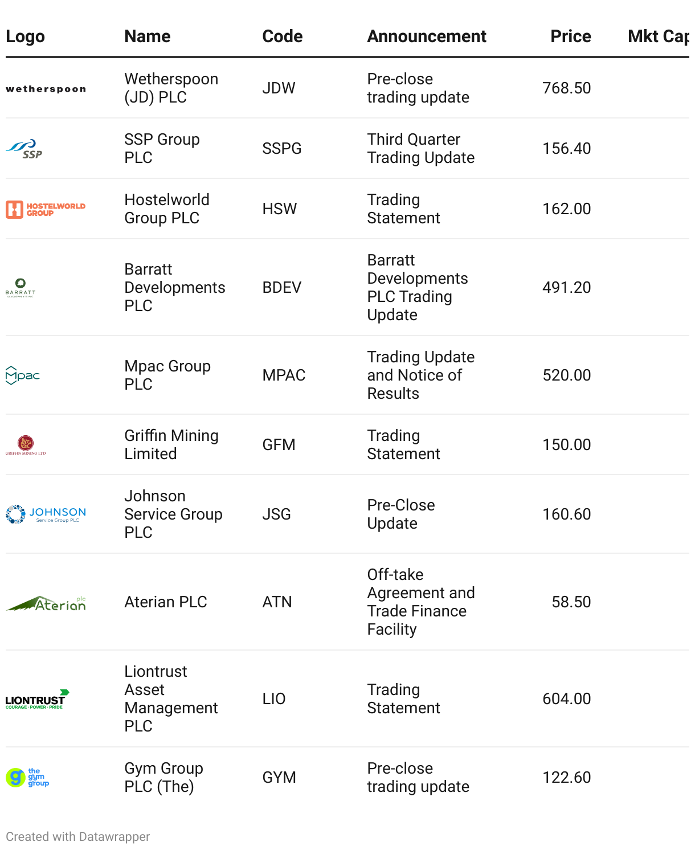Click the BDEV code cell
695x850 pixels.
click(281, 288)
